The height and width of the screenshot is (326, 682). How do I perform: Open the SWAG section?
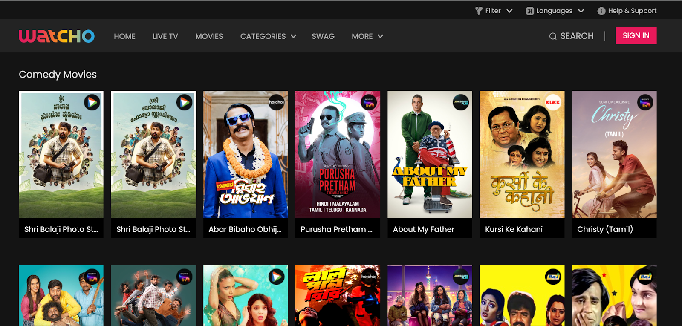[x=323, y=36]
